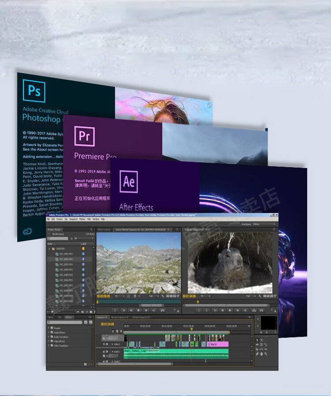The image size is (331, 396).
Task: Switch to the Info tab
Action: pos(60,317)
